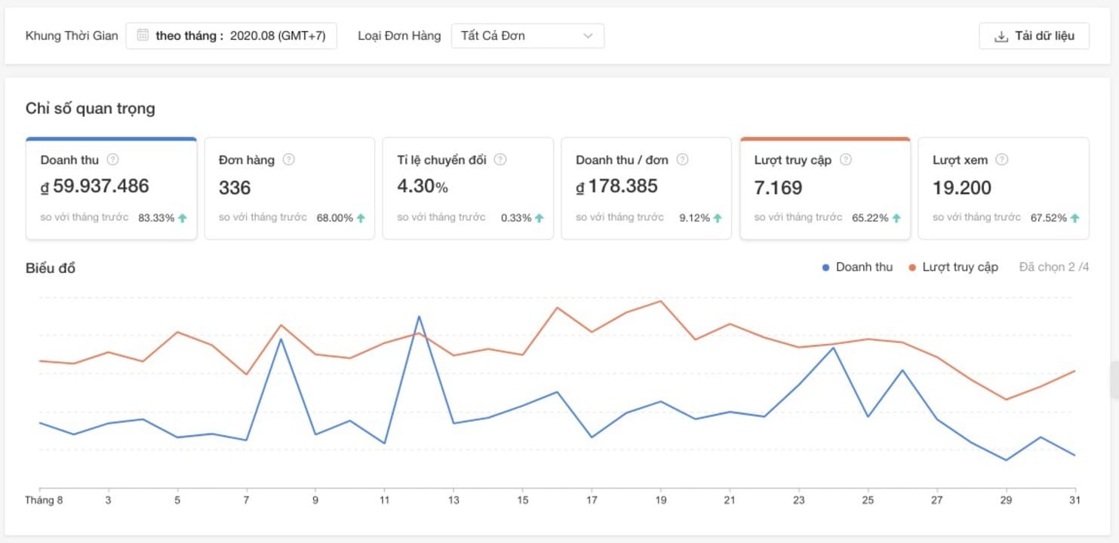This screenshot has height=543, width=1119.
Task: Click the views value 19.200
Action: tap(962, 187)
